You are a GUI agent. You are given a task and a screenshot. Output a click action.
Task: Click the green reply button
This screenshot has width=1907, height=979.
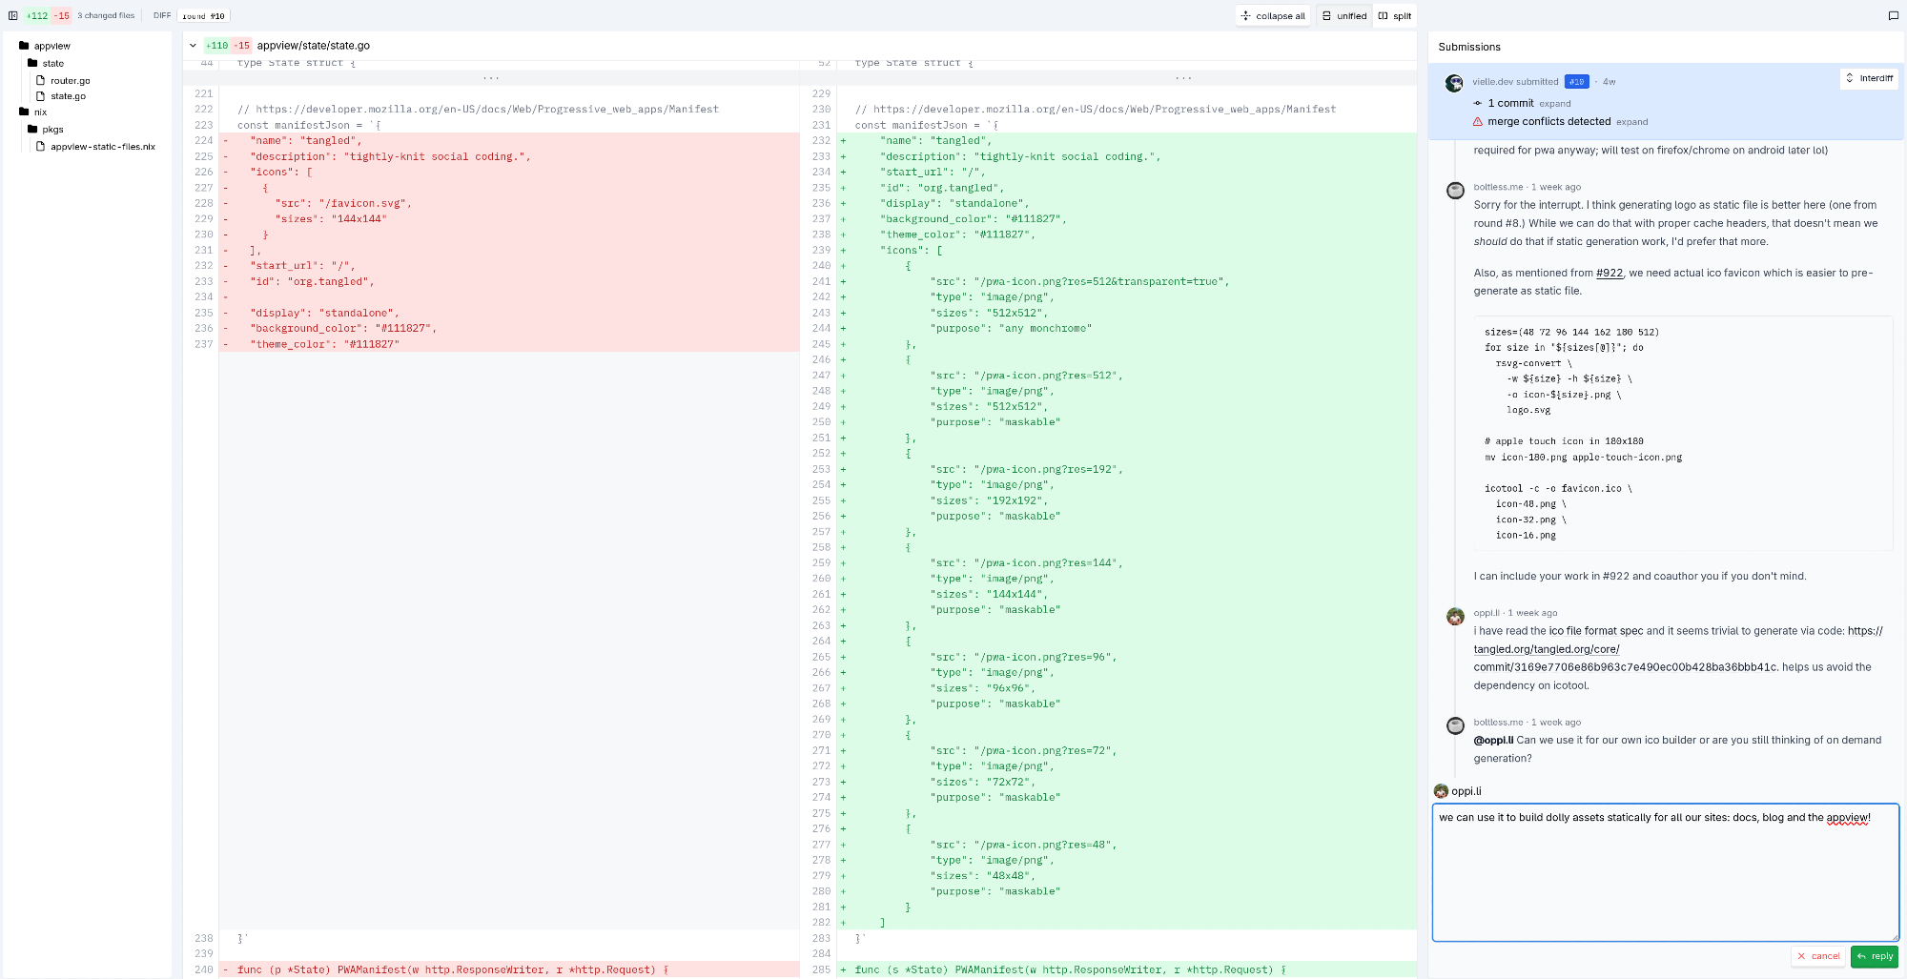1874,956
